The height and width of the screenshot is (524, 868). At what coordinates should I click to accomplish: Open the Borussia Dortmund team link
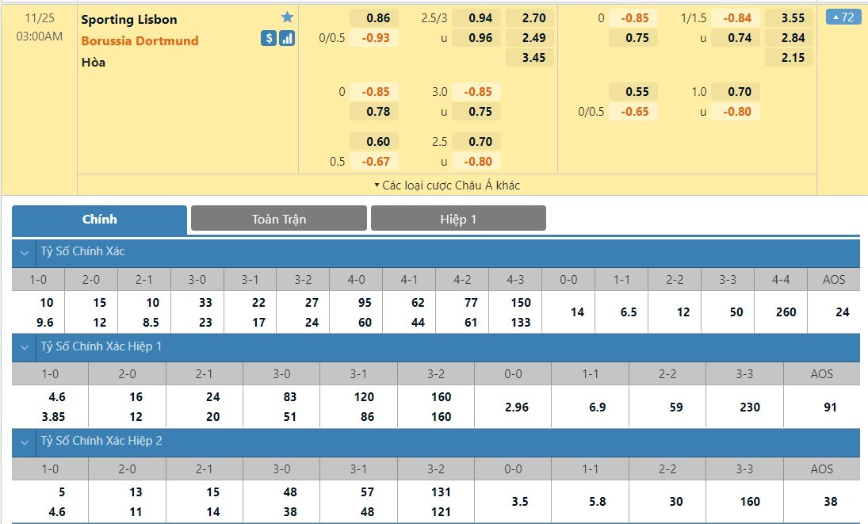click(x=140, y=40)
